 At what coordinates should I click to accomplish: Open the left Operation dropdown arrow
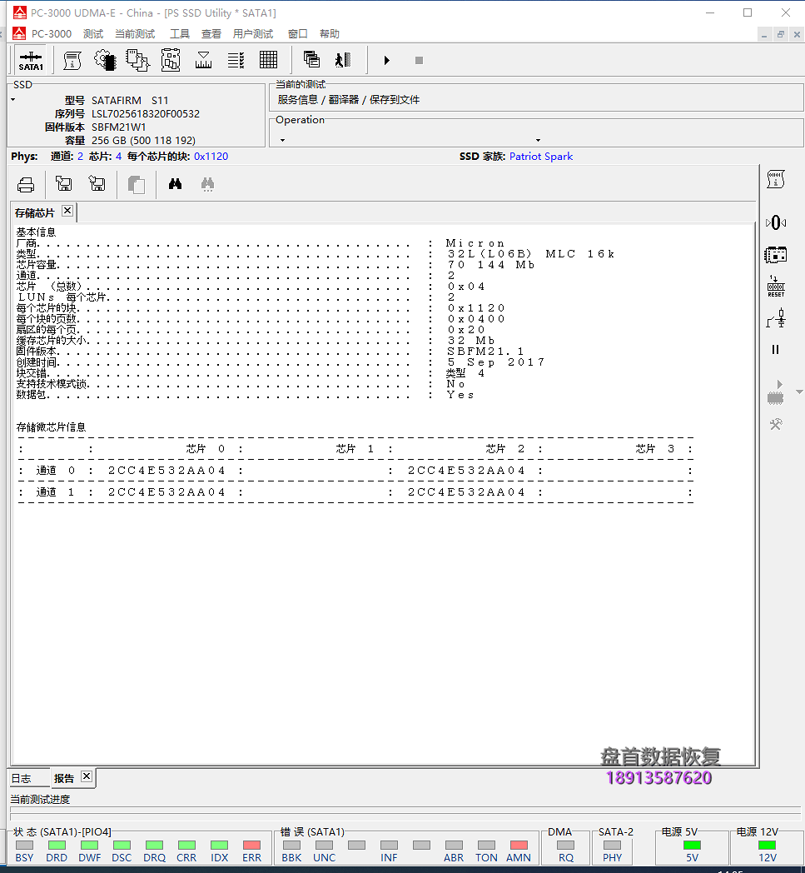click(x=282, y=140)
